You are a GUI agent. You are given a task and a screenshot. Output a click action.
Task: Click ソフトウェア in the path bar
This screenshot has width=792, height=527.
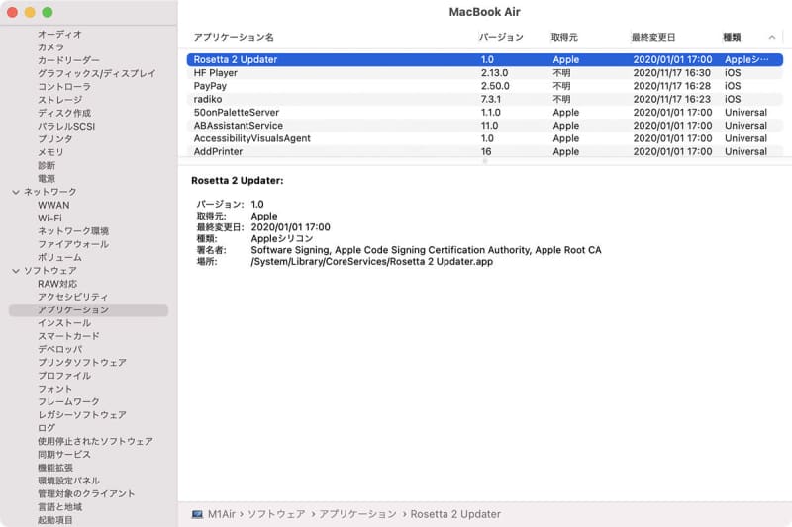click(x=276, y=514)
